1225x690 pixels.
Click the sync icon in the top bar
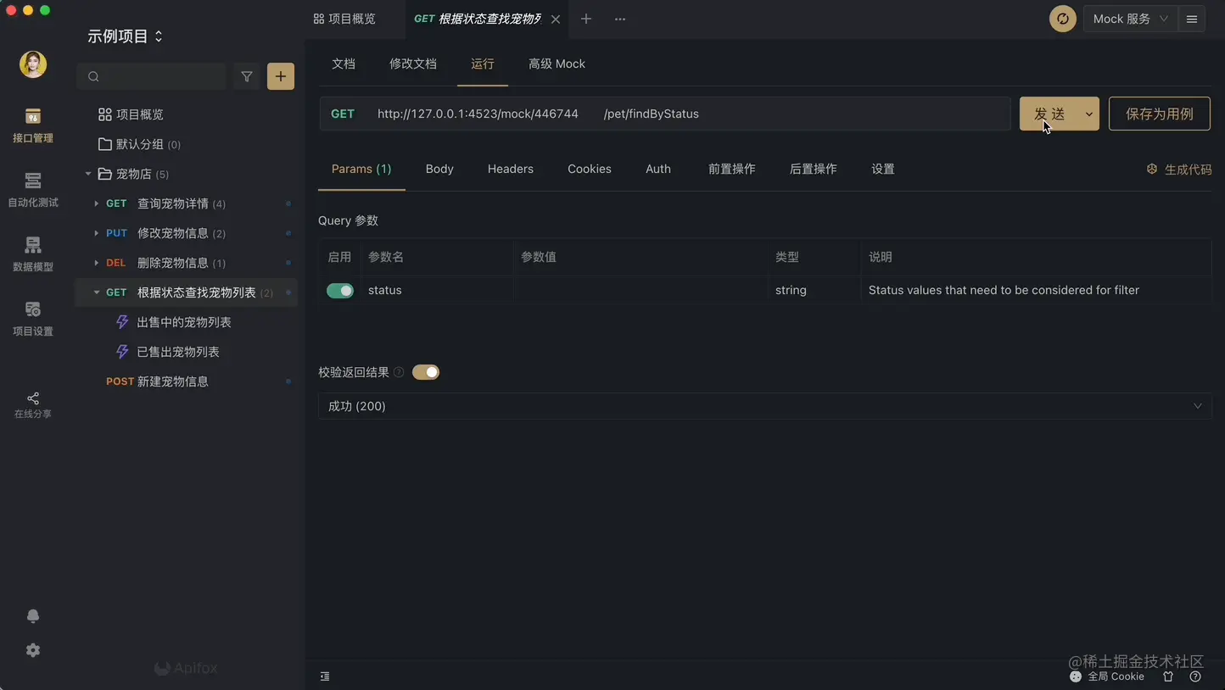[1062, 18]
